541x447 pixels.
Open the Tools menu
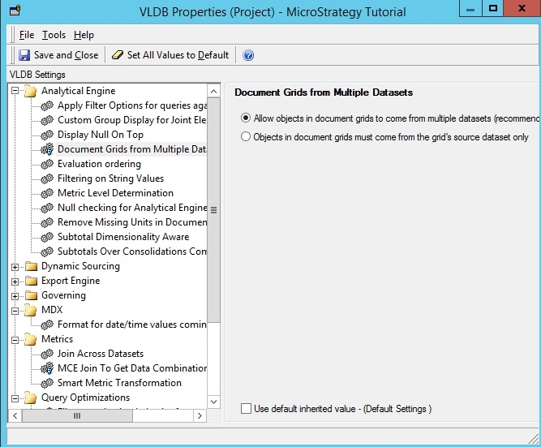point(54,35)
